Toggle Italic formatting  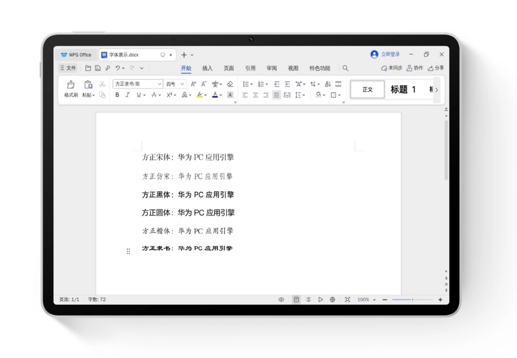(127, 95)
